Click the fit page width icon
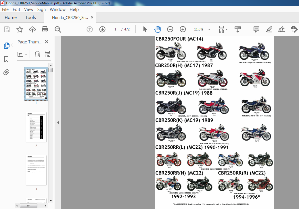The image size is (299, 209). (x=222, y=29)
